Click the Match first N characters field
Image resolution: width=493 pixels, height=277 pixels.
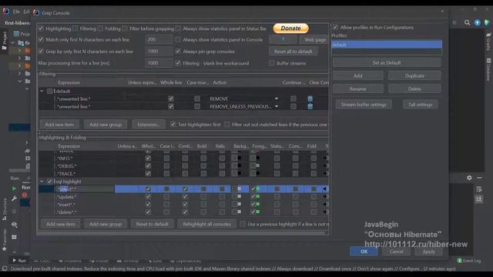(159, 39)
